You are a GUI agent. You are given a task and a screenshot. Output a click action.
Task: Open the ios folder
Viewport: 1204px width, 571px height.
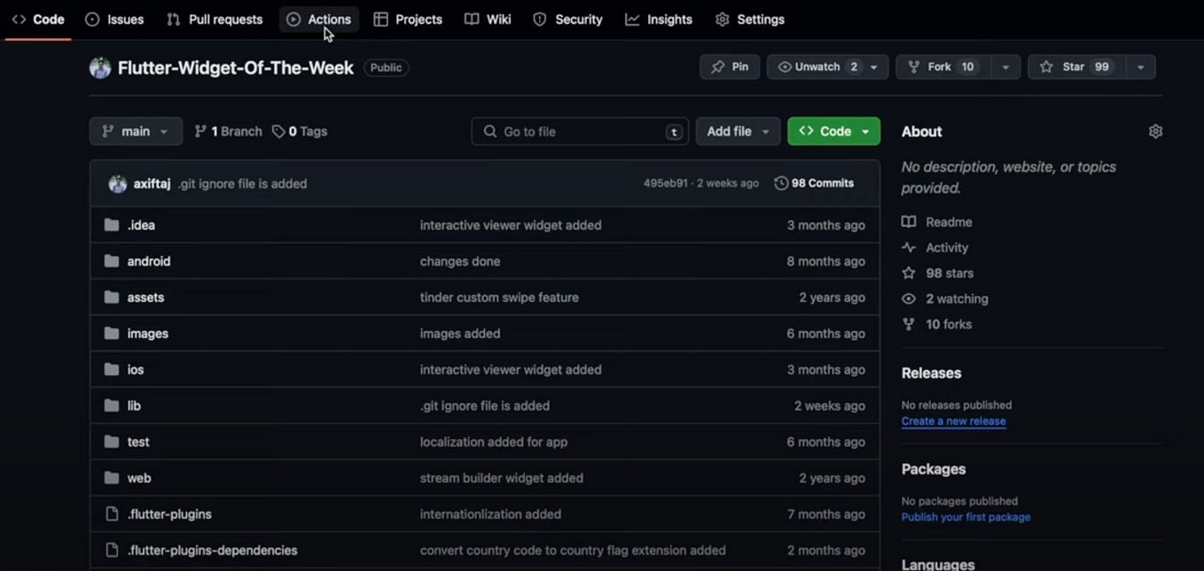136,369
